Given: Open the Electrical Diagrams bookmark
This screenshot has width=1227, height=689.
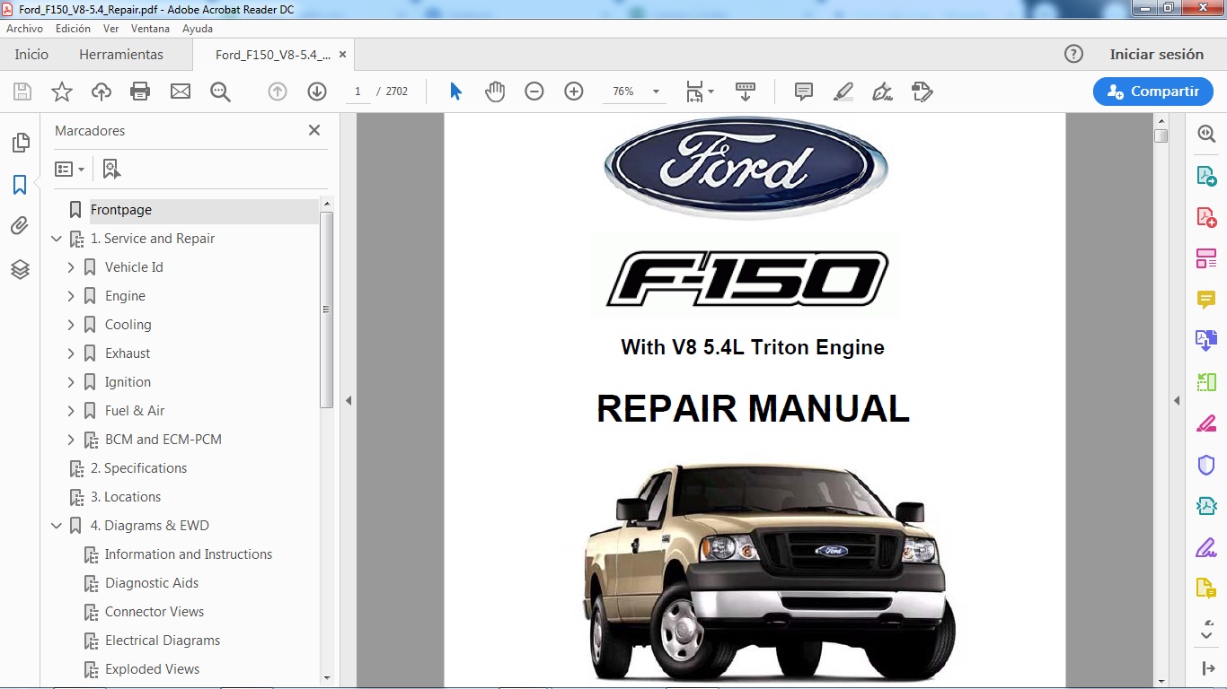Looking at the screenshot, I should click(163, 641).
